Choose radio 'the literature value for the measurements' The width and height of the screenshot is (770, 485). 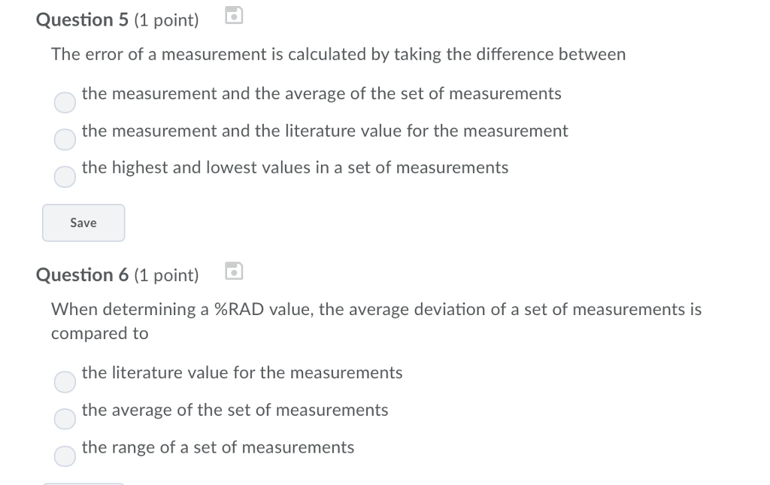65,382
